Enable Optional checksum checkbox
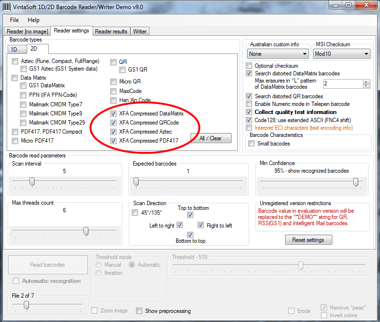The image size is (380, 322). coord(249,66)
